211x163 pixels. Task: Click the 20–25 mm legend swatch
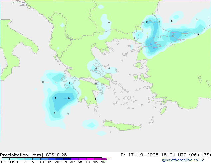click(x=59, y=159)
